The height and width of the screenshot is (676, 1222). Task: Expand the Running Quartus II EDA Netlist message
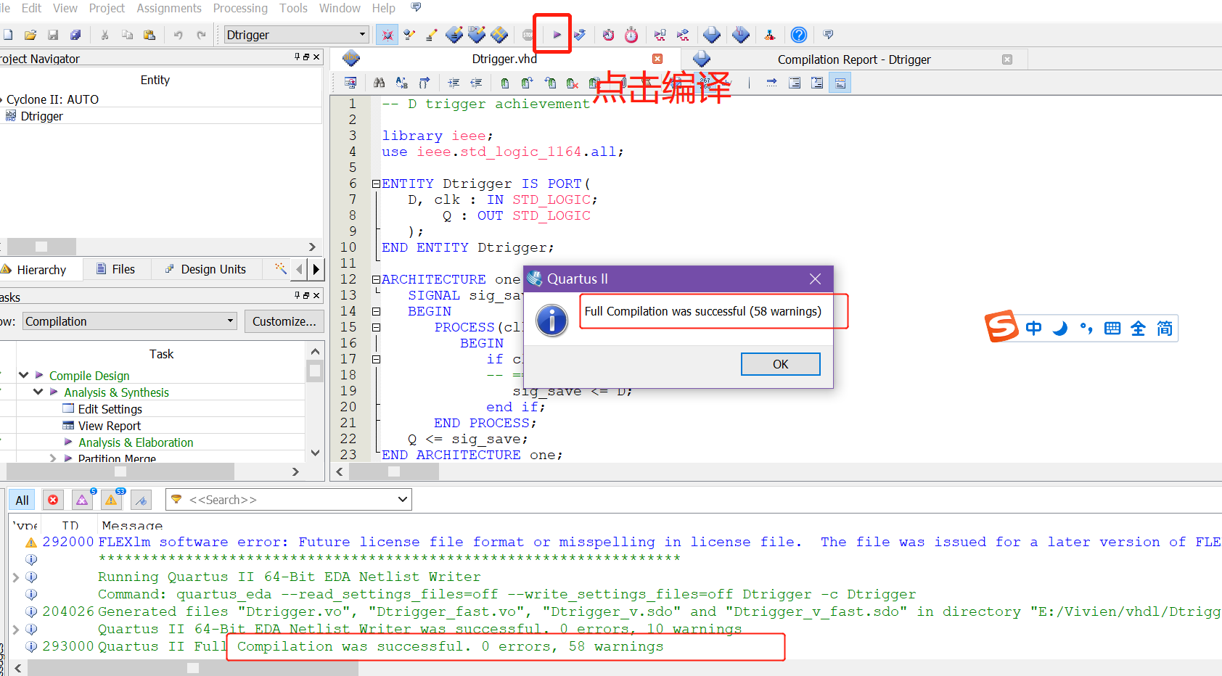pos(15,577)
